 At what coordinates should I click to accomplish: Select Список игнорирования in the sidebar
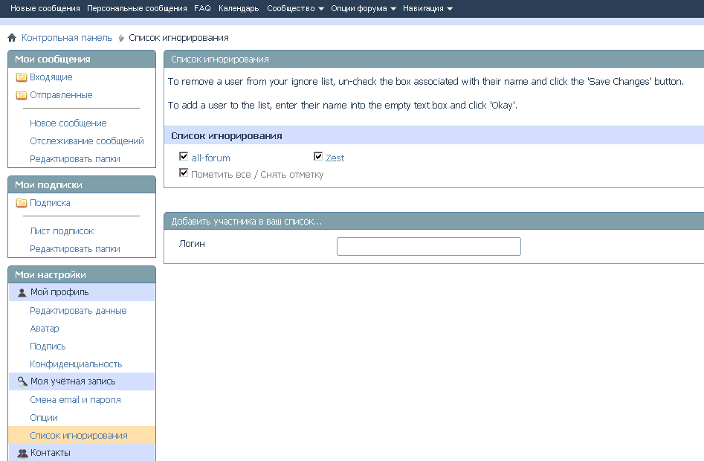coord(79,436)
